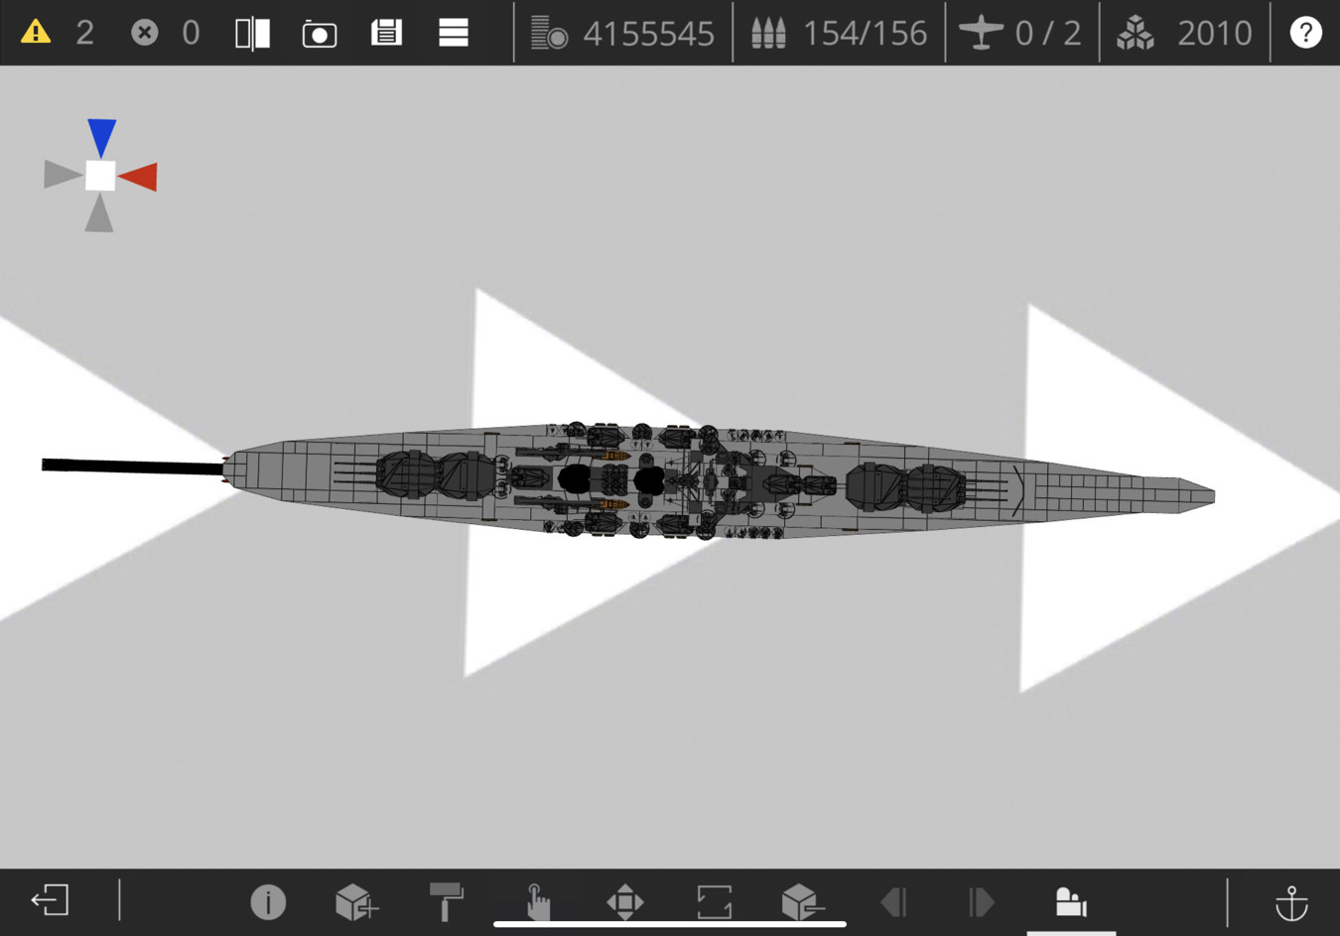The width and height of the screenshot is (1340, 936).
Task: Select the battleship model in the viewport
Action: point(719,481)
